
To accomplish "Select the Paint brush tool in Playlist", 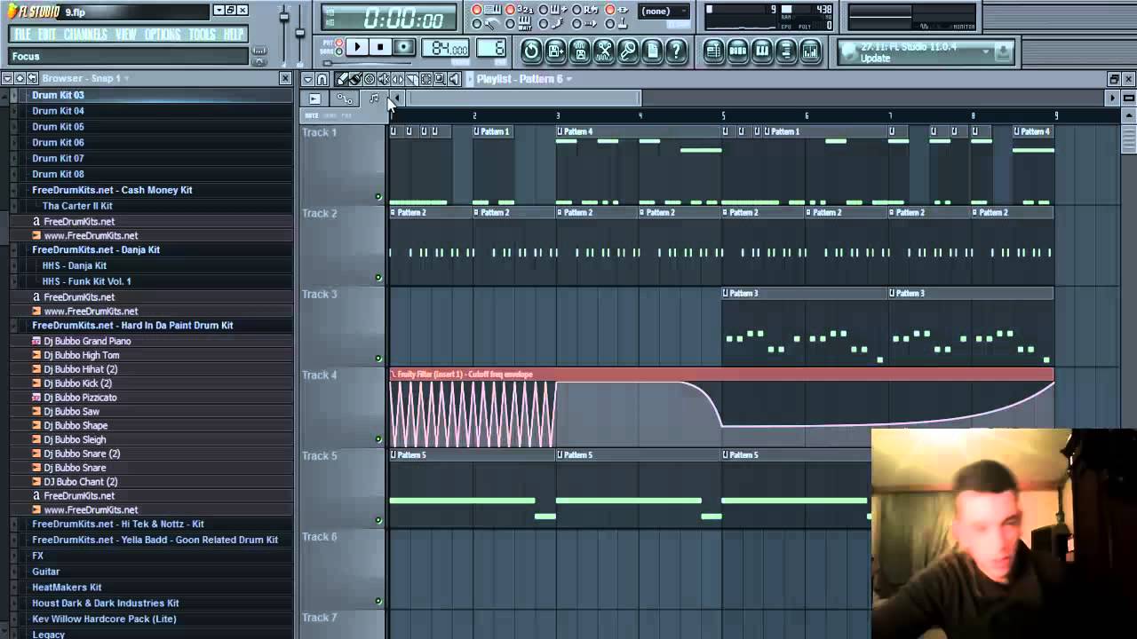I will pos(355,79).
